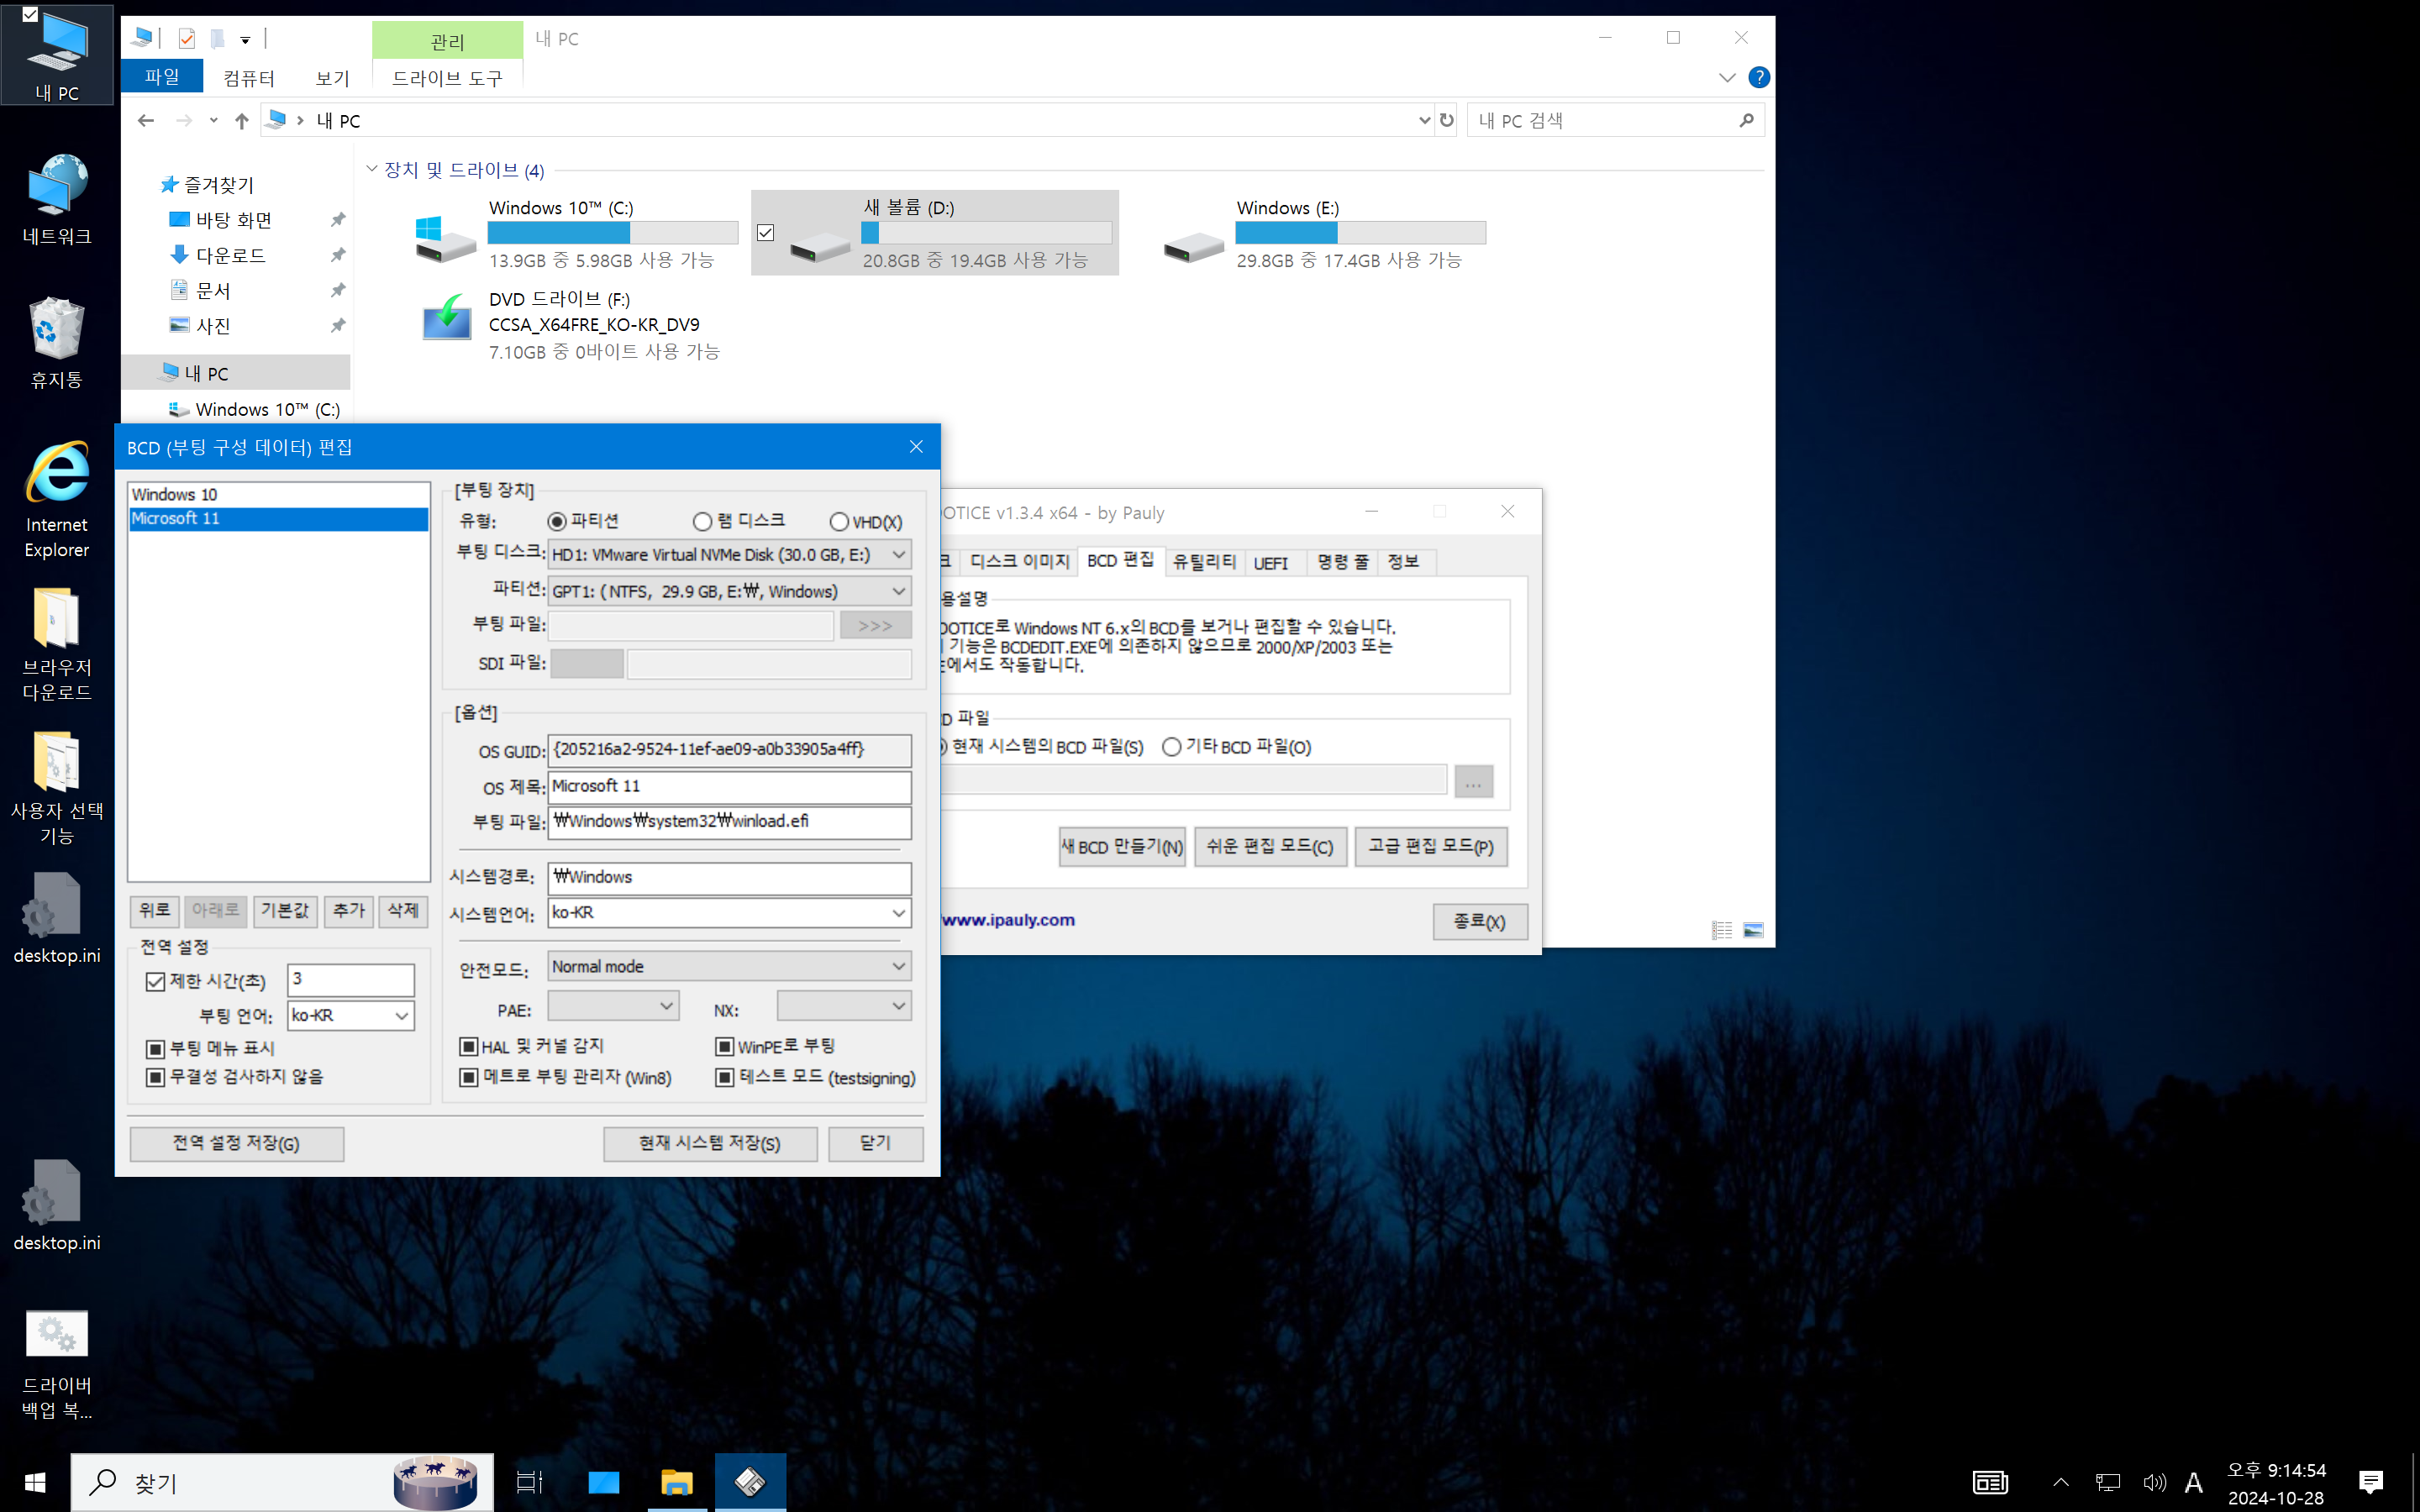Toggle the 제한 시간(초) checkbox
The image size is (2420, 1512).
click(155, 981)
